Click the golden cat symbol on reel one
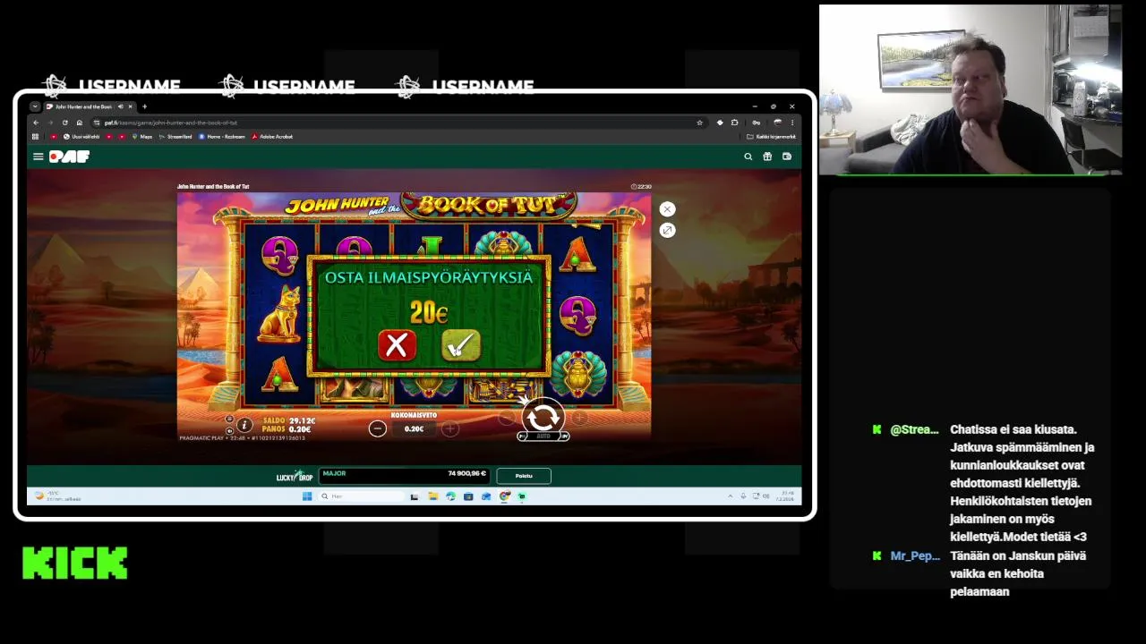Image resolution: width=1146 pixels, height=644 pixels. pyautogui.click(x=279, y=313)
